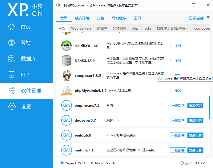Open the 设置 settings gear icon

click(12, 106)
